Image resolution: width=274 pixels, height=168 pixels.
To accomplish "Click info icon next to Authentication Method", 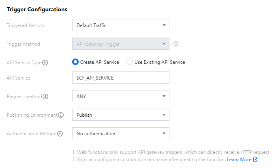I will tap(60, 134).
